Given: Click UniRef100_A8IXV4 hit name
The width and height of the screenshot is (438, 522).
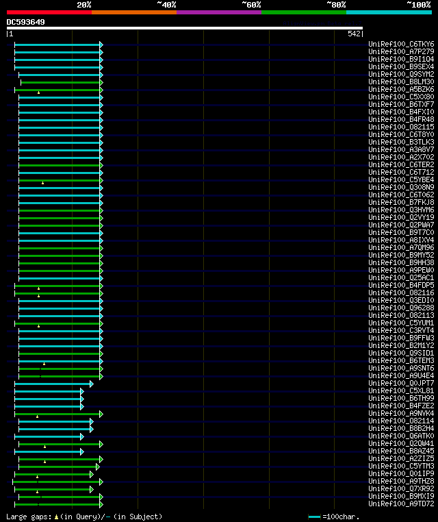Looking at the screenshot, I should tap(401, 240).
